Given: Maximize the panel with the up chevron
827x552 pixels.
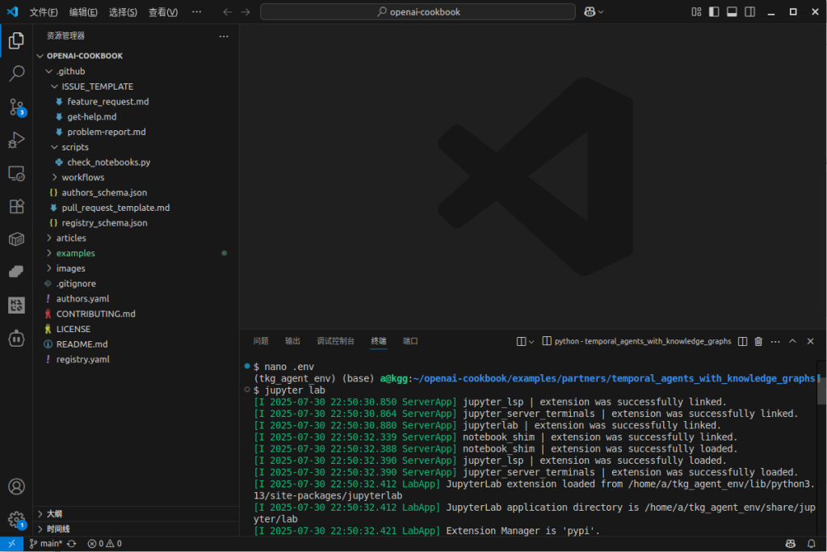Looking at the screenshot, I should [793, 341].
